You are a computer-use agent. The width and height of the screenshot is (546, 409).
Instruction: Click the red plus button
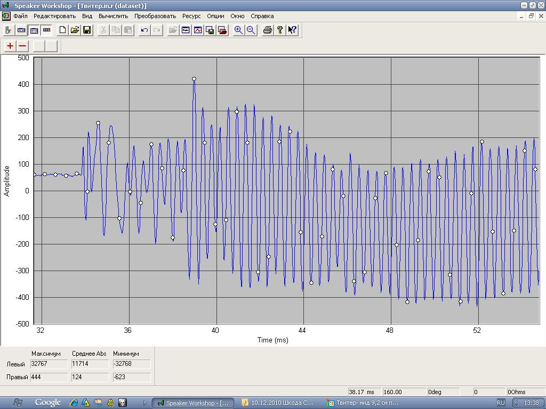click(10, 46)
